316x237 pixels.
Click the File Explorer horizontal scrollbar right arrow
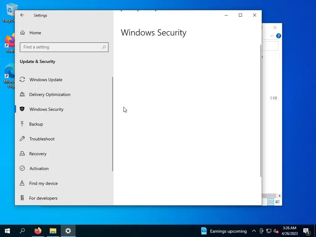coord(279,196)
